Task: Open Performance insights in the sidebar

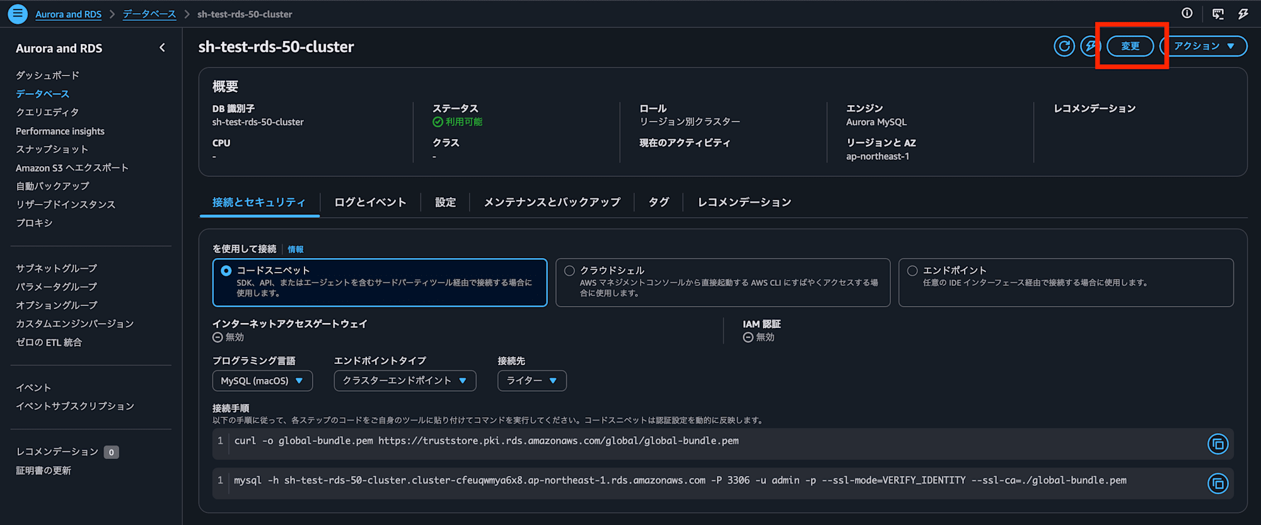Action: click(60, 131)
